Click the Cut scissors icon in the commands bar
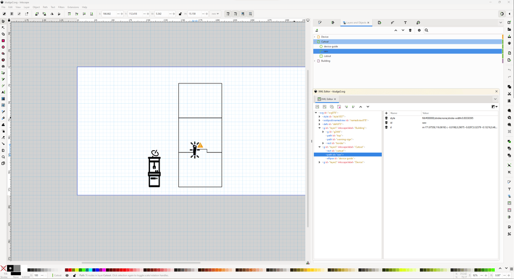 509,94
